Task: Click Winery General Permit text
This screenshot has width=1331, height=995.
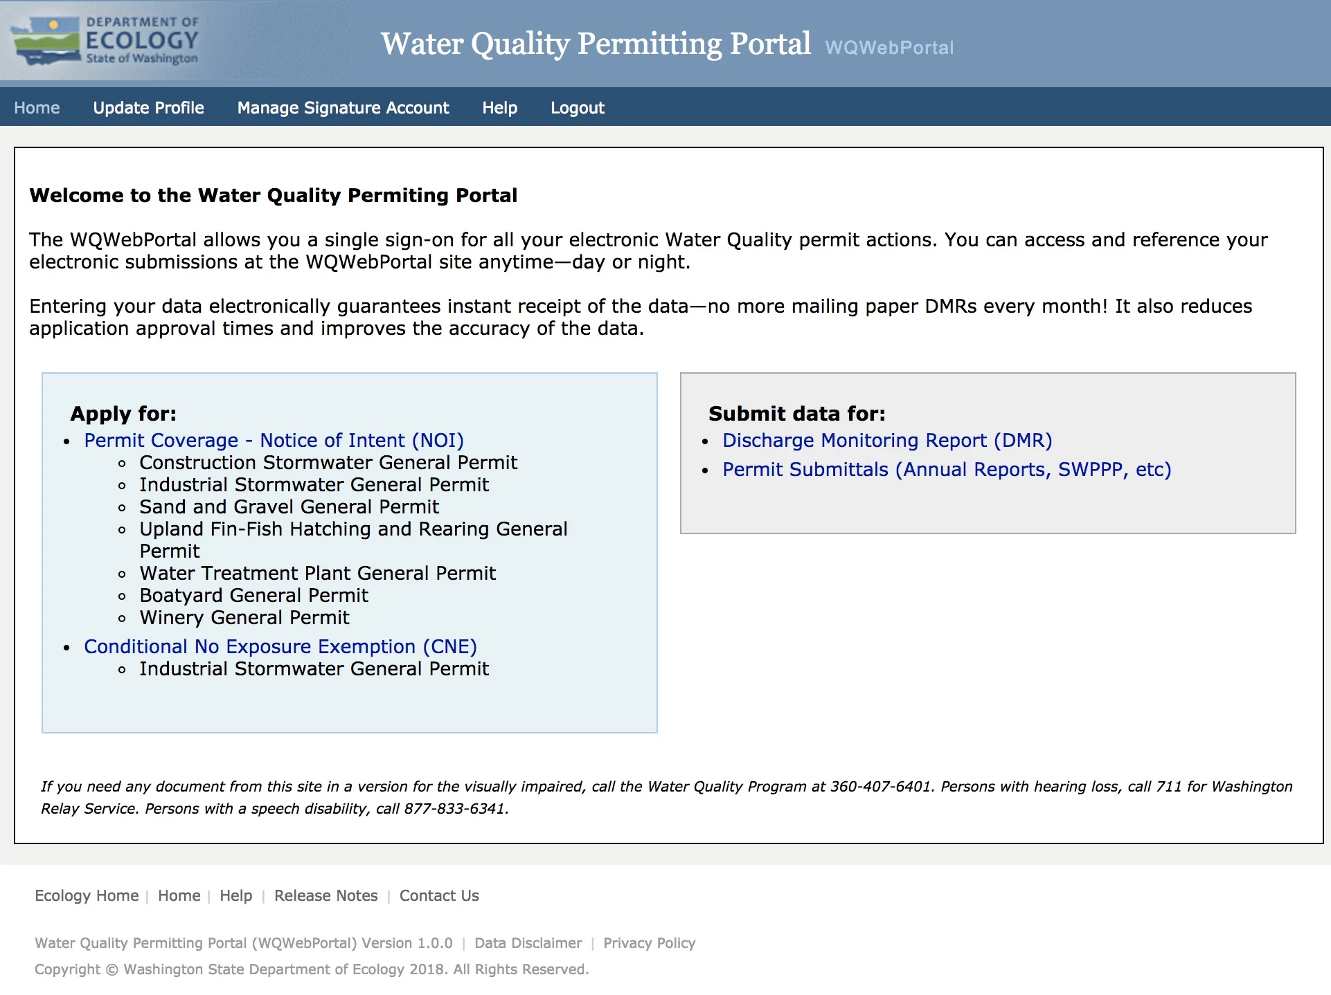Action: 244,618
